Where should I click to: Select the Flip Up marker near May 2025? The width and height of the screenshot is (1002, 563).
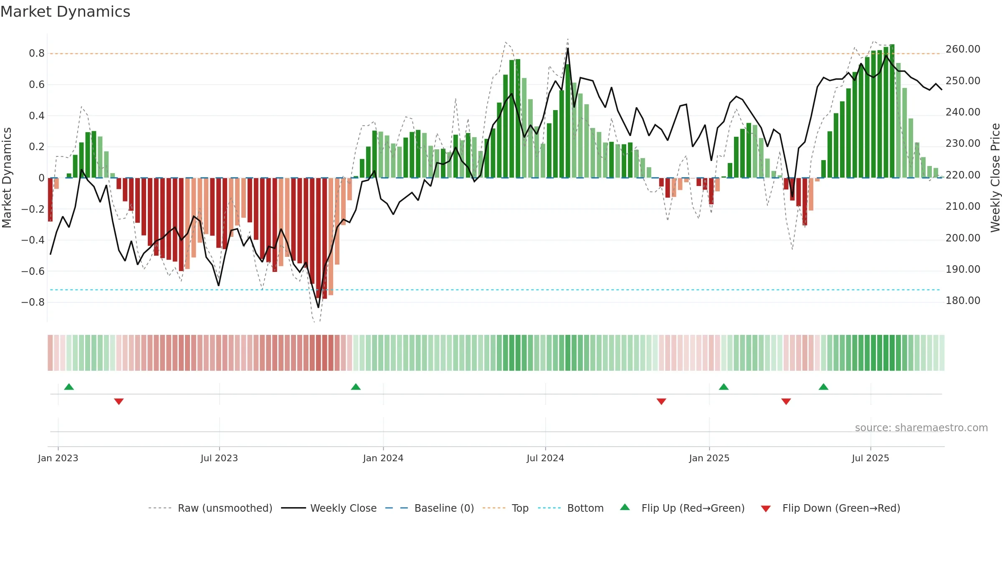click(x=823, y=387)
